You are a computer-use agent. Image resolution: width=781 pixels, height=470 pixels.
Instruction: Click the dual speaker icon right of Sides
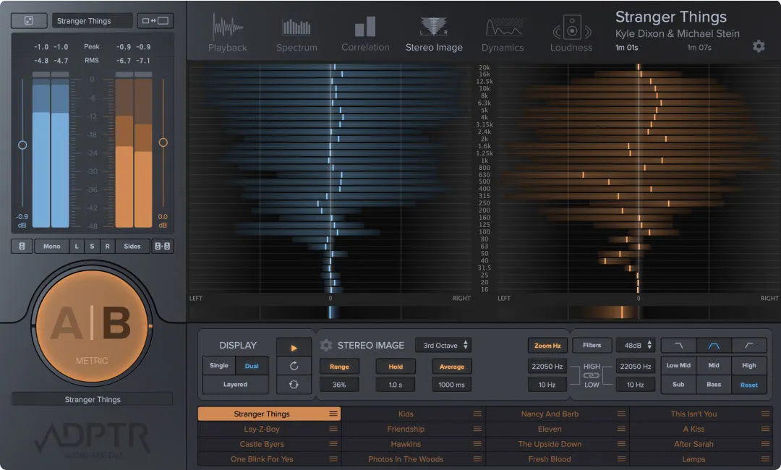click(x=163, y=246)
